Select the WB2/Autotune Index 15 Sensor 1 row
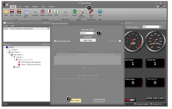 [x=88, y=55]
